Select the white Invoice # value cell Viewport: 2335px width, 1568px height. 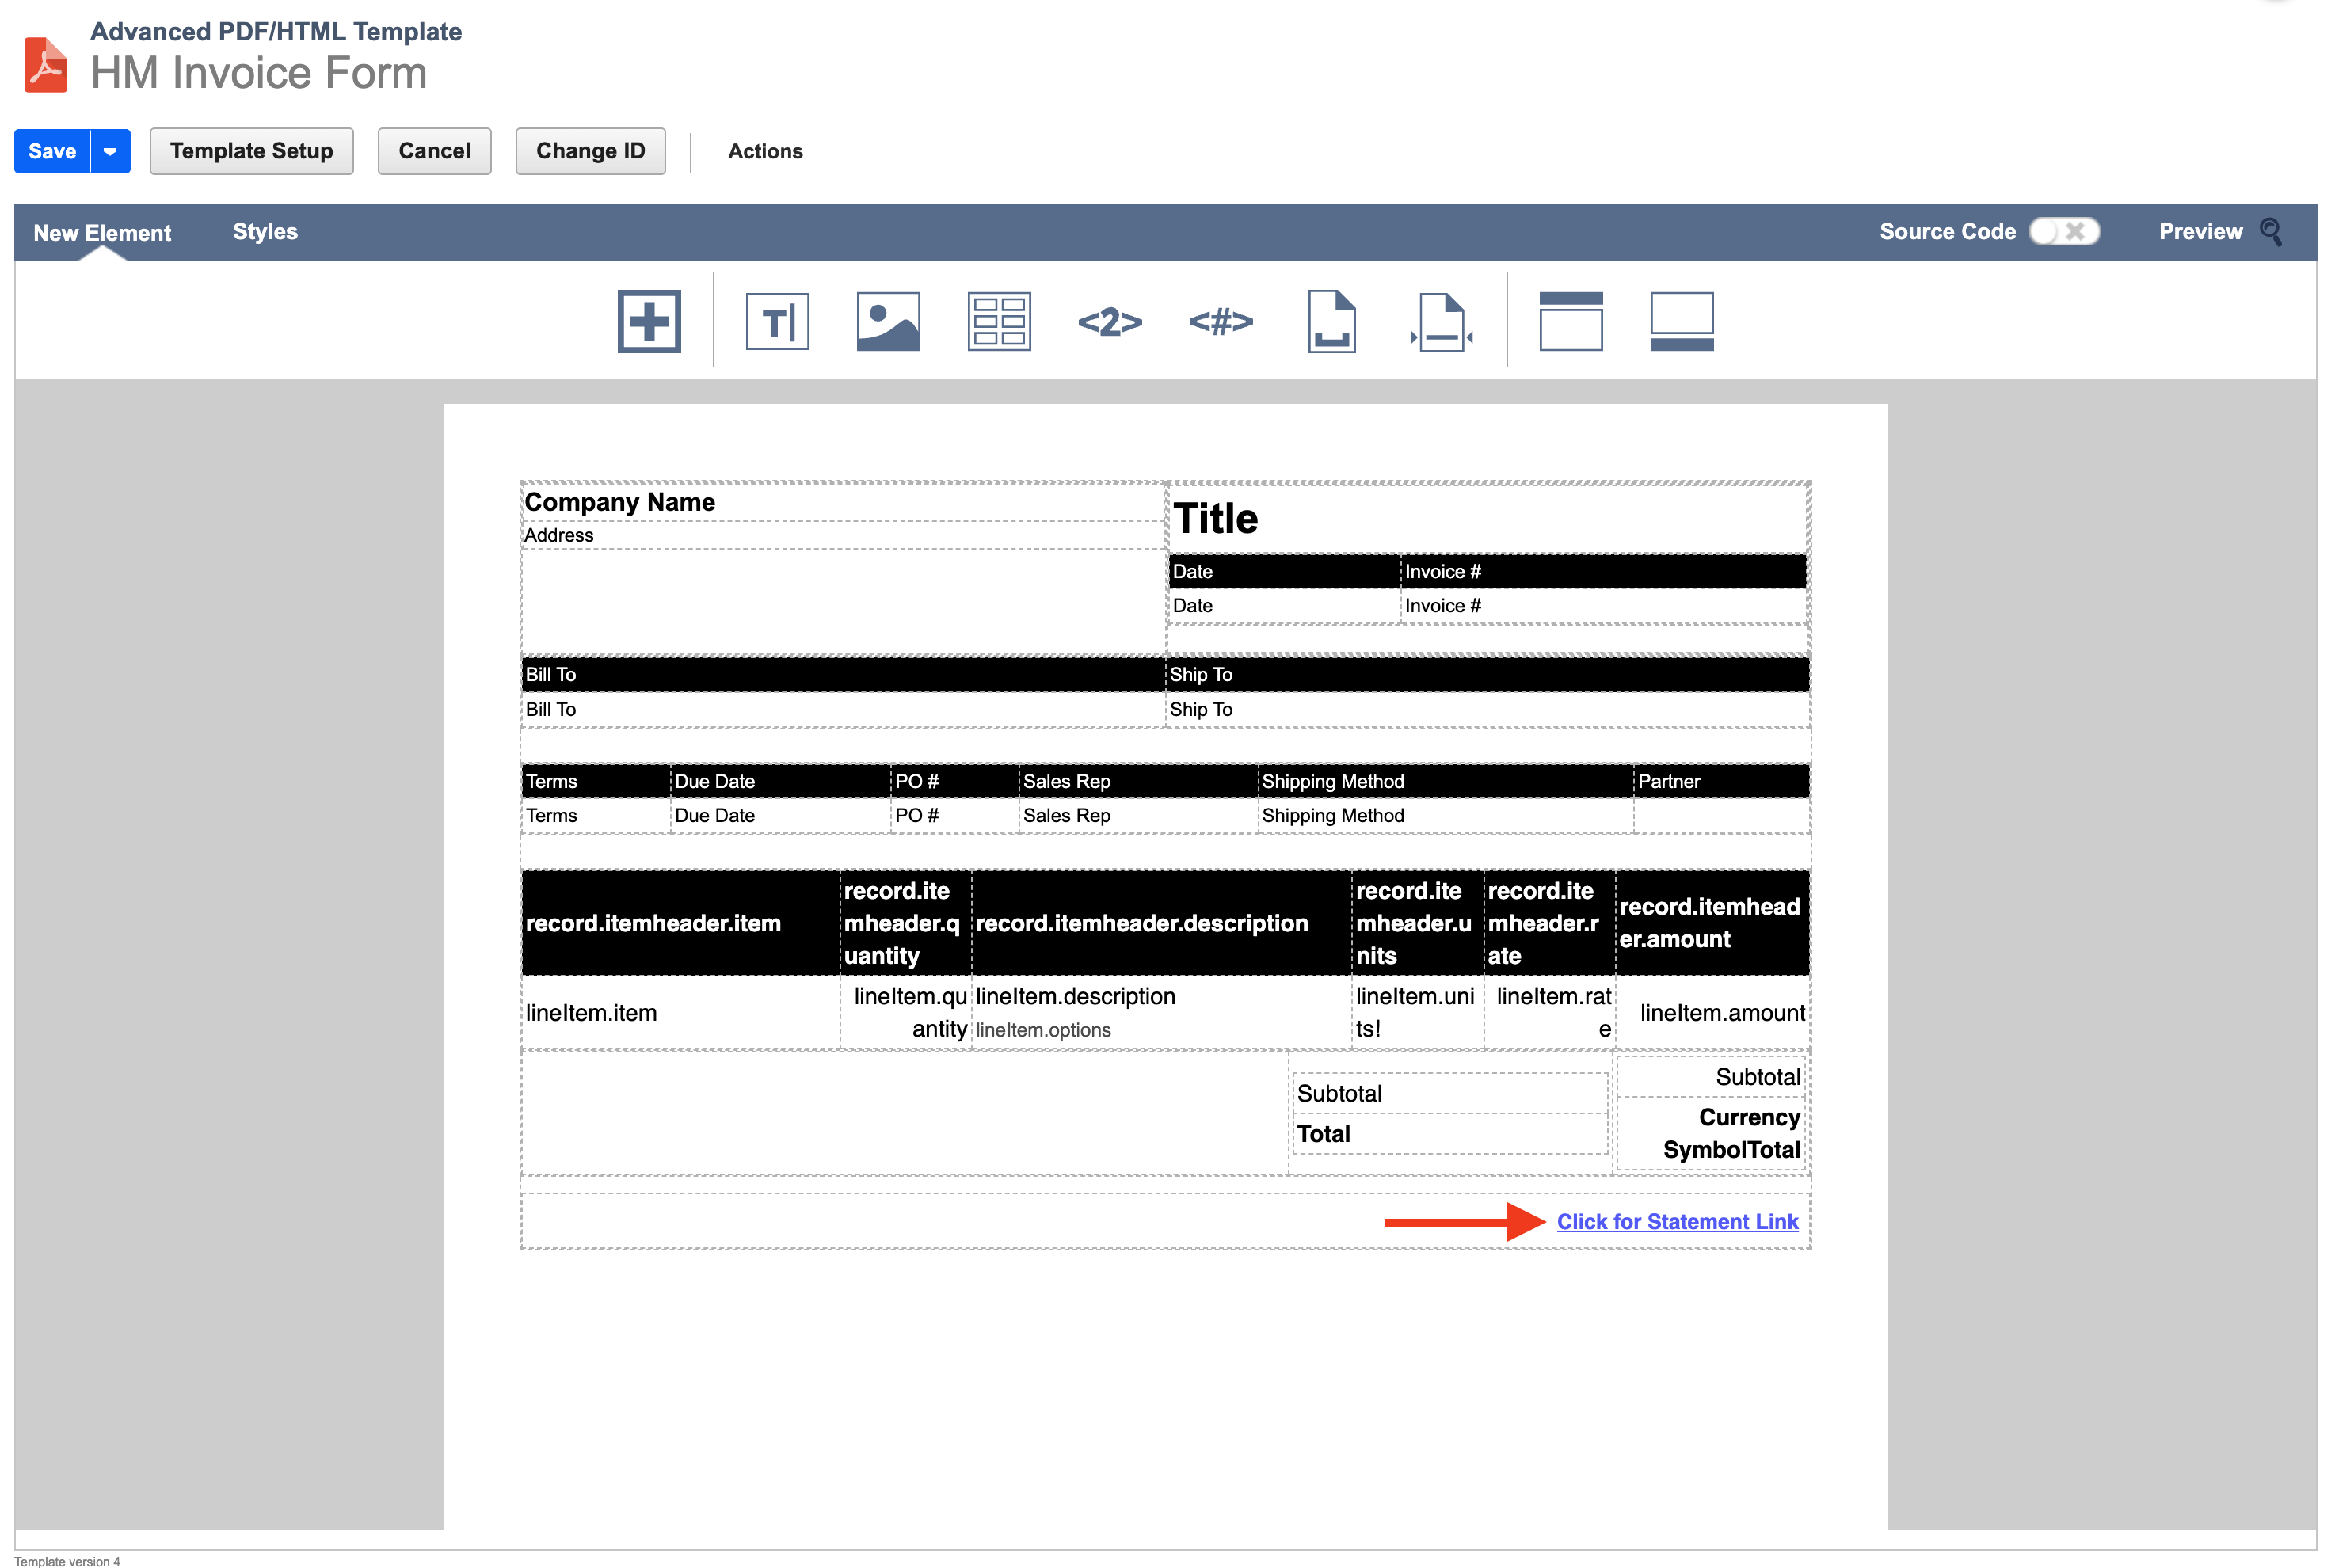(x=1603, y=605)
